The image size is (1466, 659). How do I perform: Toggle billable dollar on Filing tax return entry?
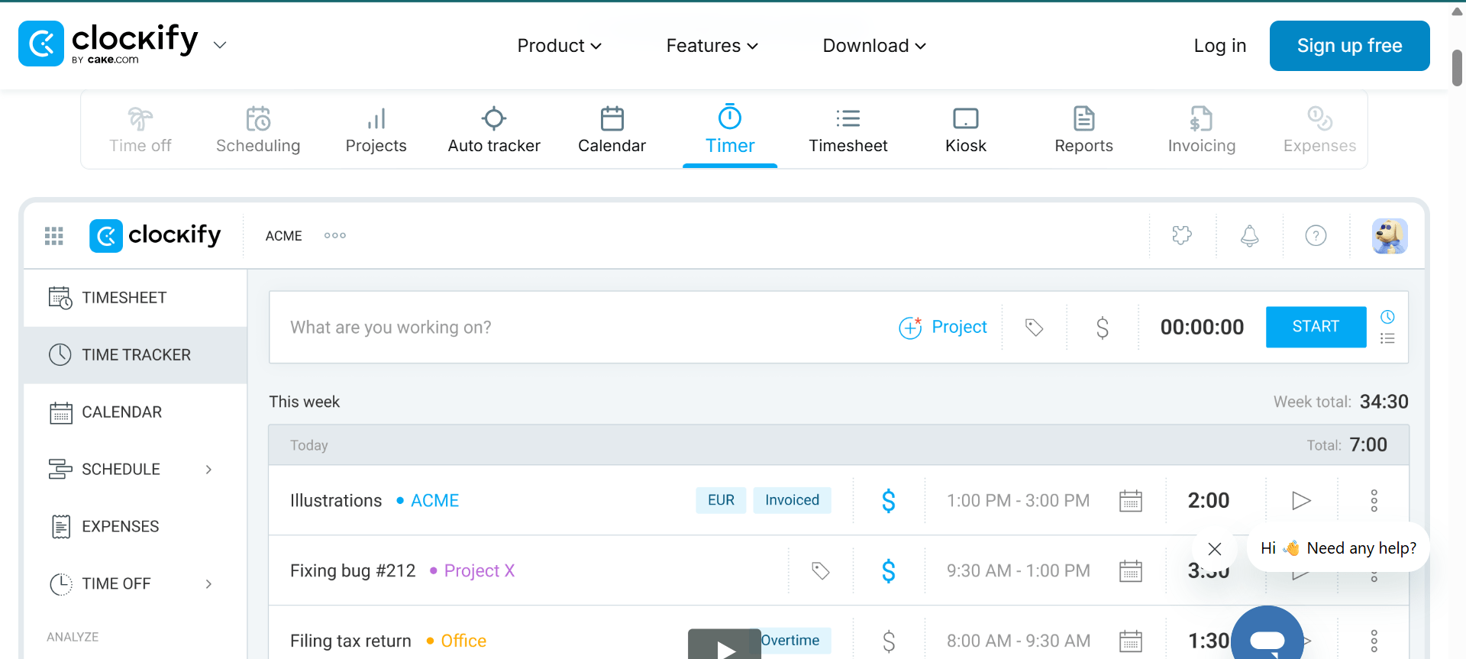point(888,641)
